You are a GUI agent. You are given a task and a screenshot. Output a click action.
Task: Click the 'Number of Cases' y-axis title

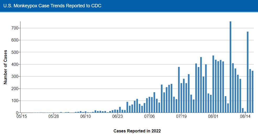point(5,67)
